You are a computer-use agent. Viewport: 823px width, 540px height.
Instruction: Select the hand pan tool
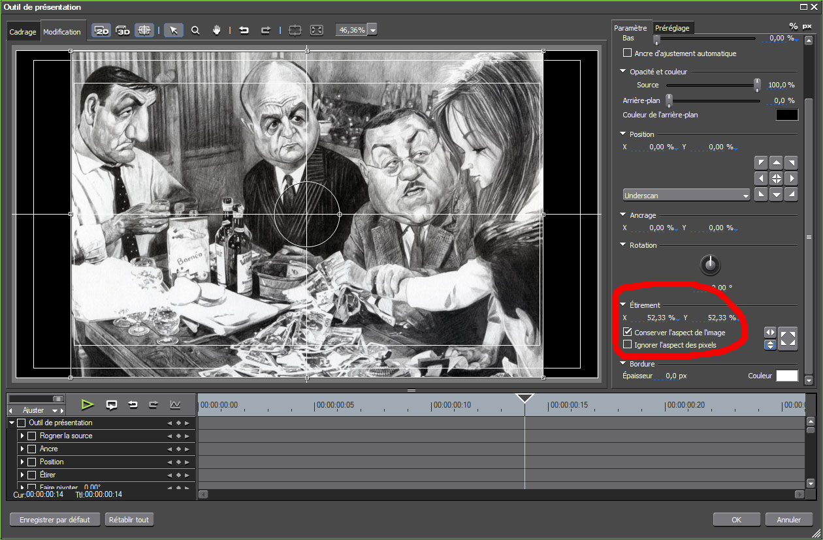point(217,30)
